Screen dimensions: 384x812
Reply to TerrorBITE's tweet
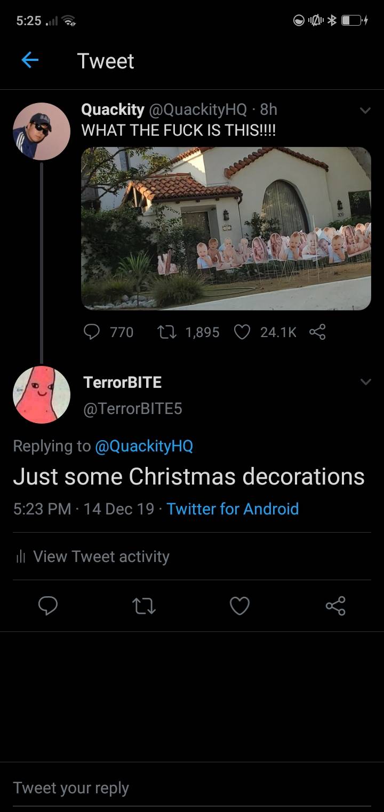[48, 606]
